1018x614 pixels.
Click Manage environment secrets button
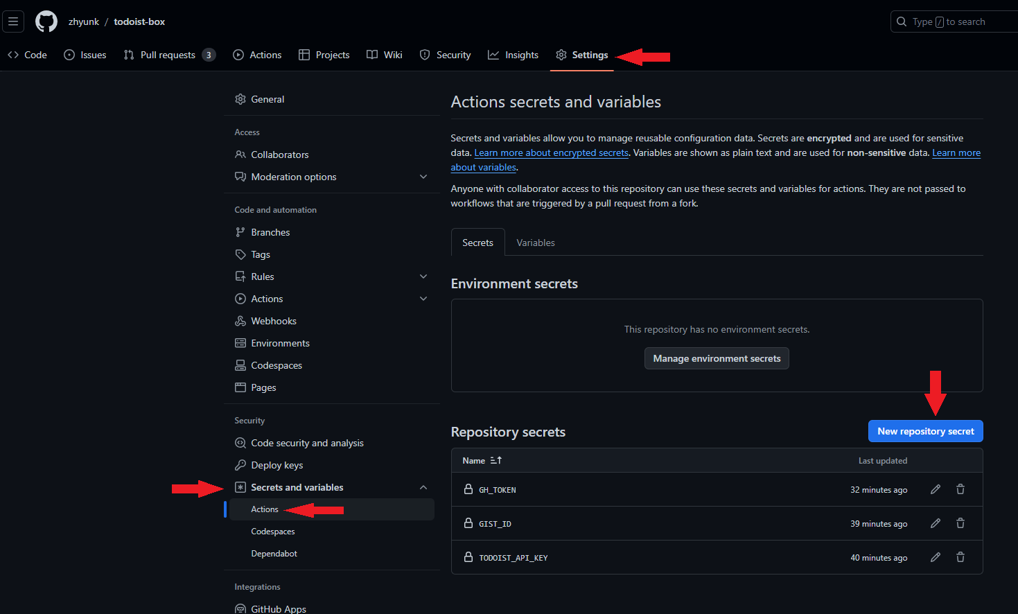[717, 358]
